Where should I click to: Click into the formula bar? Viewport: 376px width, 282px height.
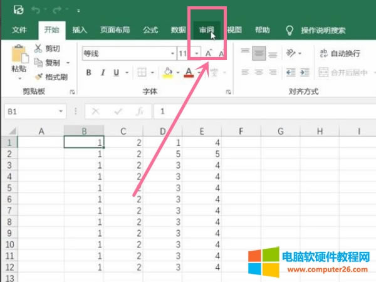click(264, 112)
